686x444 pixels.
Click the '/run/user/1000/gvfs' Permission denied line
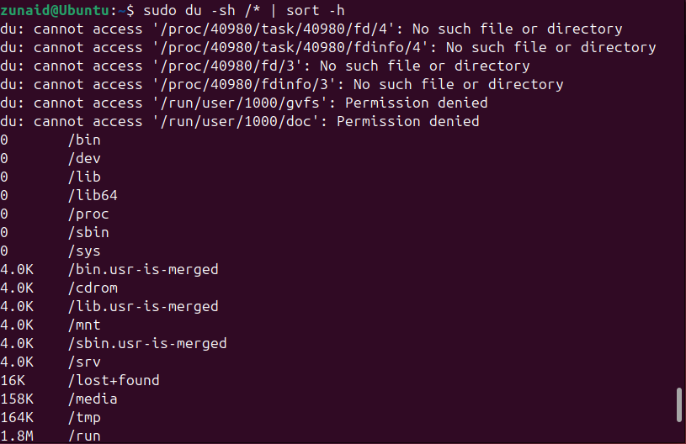pyautogui.click(x=244, y=103)
